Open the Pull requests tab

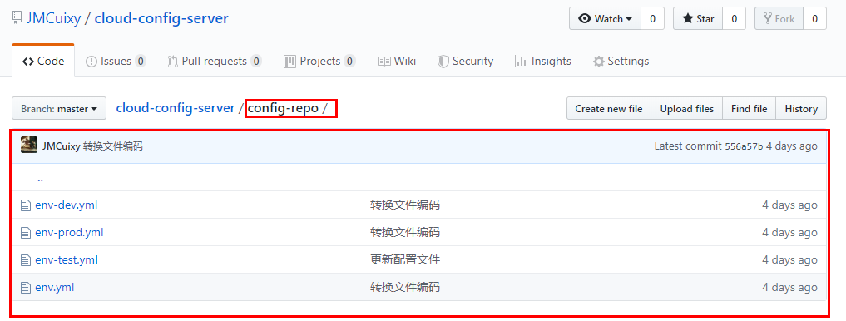click(x=215, y=61)
